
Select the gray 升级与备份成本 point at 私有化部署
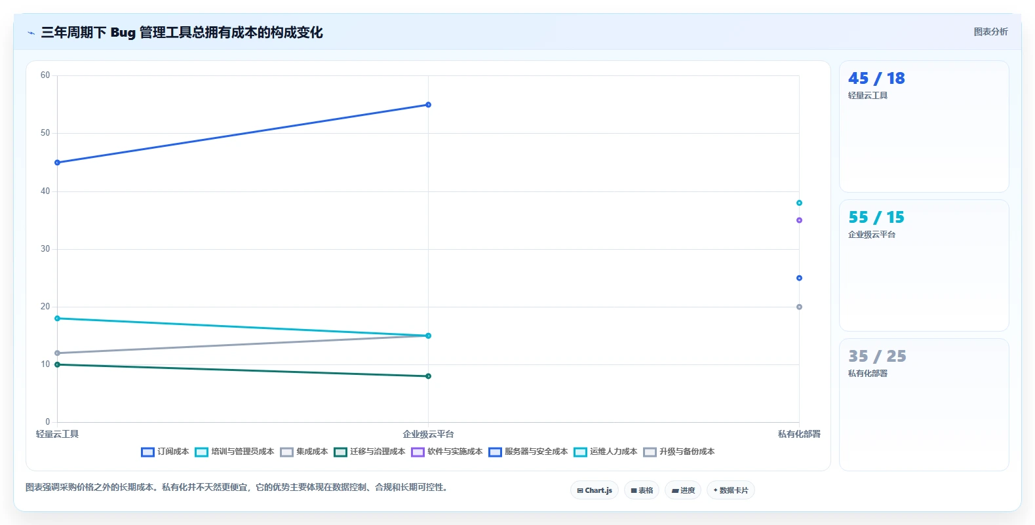[x=799, y=307]
